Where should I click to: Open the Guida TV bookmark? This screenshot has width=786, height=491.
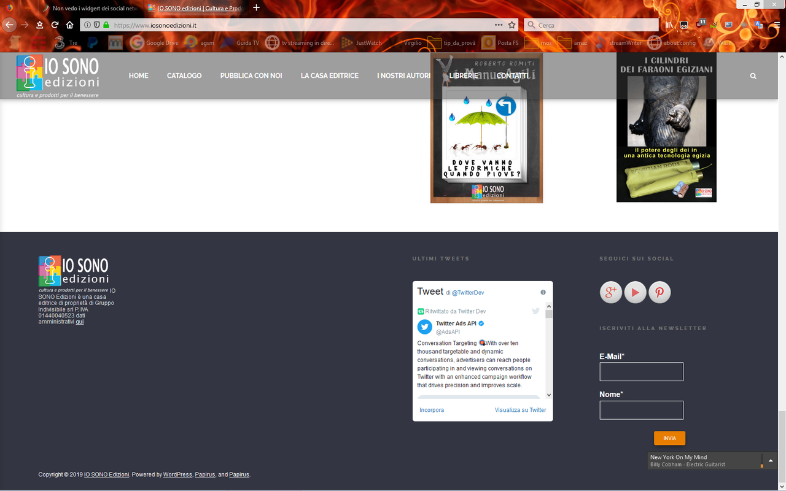pyautogui.click(x=240, y=43)
